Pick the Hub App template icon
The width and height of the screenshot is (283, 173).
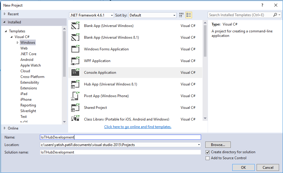pyautogui.click(x=75, y=84)
